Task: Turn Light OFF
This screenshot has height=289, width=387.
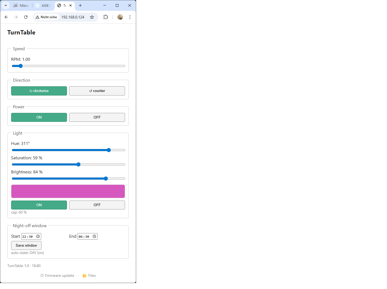Action: (97, 205)
